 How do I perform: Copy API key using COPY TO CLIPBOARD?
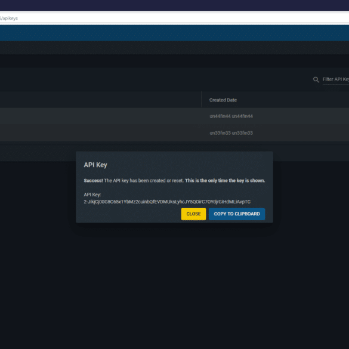[x=237, y=214]
